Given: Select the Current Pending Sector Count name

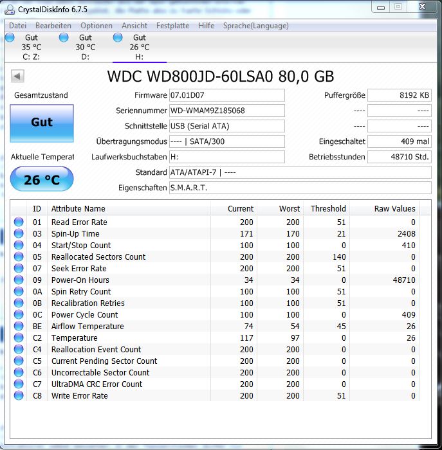Looking at the screenshot, I should coord(104,361).
